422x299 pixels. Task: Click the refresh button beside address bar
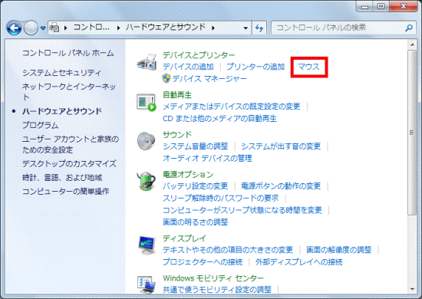click(x=259, y=28)
